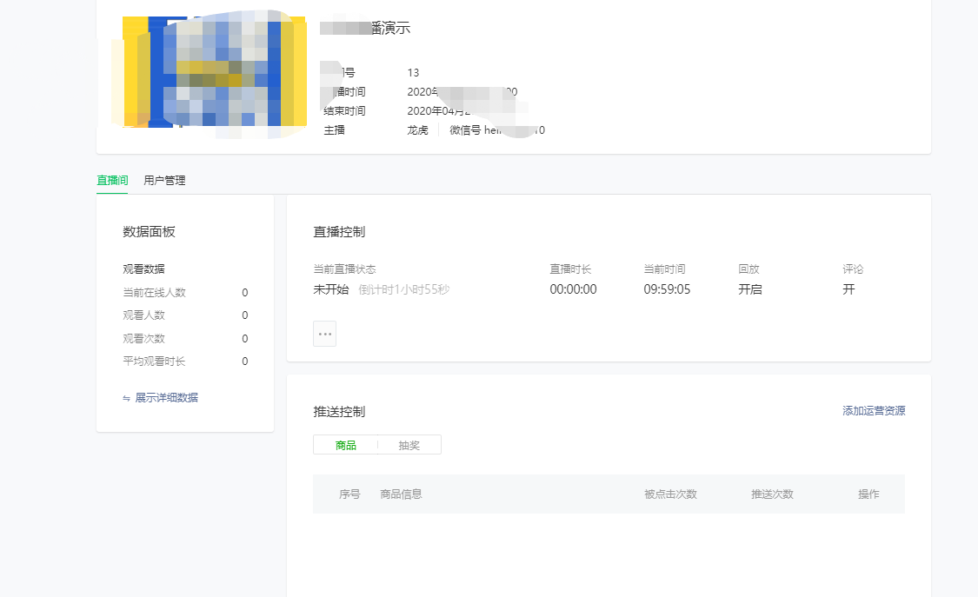Image resolution: width=978 pixels, height=597 pixels.
Task: Click the 推送控制 section heading
Action: [339, 412]
